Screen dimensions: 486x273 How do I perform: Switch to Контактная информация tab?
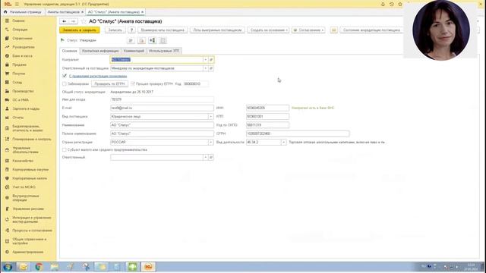(100, 51)
